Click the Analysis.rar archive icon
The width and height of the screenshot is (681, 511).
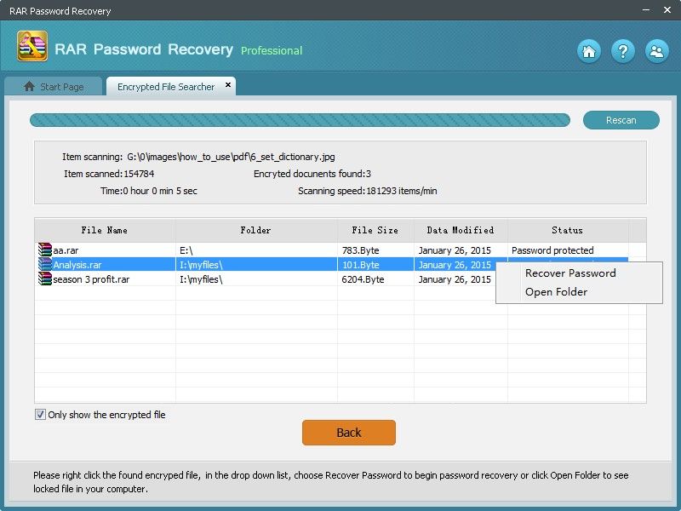pyautogui.click(x=45, y=264)
